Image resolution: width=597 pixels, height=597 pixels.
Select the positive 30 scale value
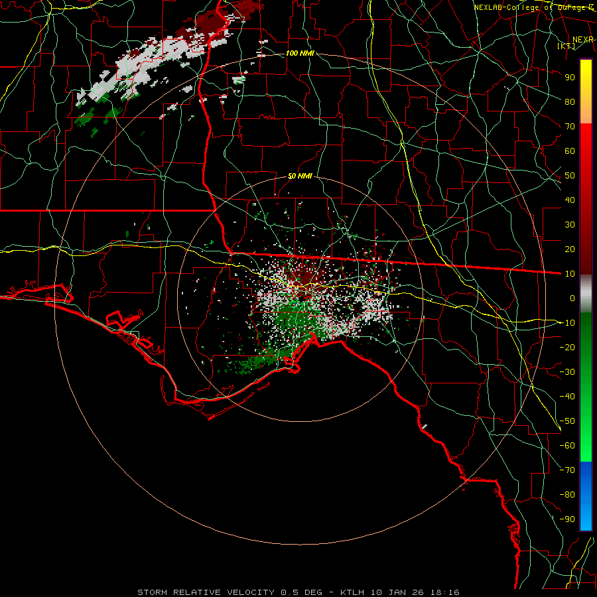tap(570, 225)
